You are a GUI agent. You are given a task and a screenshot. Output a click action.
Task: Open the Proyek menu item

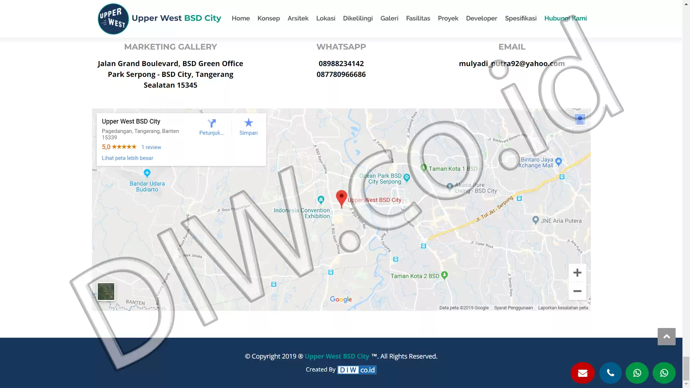pyautogui.click(x=448, y=18)
